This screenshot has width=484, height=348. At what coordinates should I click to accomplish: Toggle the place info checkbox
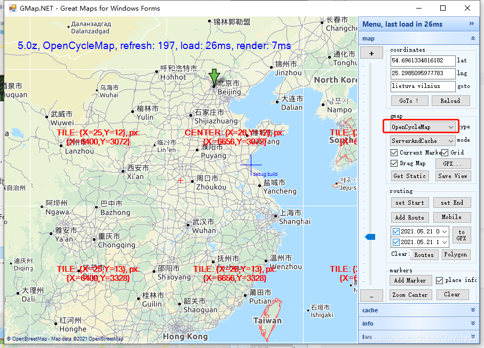pos(439,280)
